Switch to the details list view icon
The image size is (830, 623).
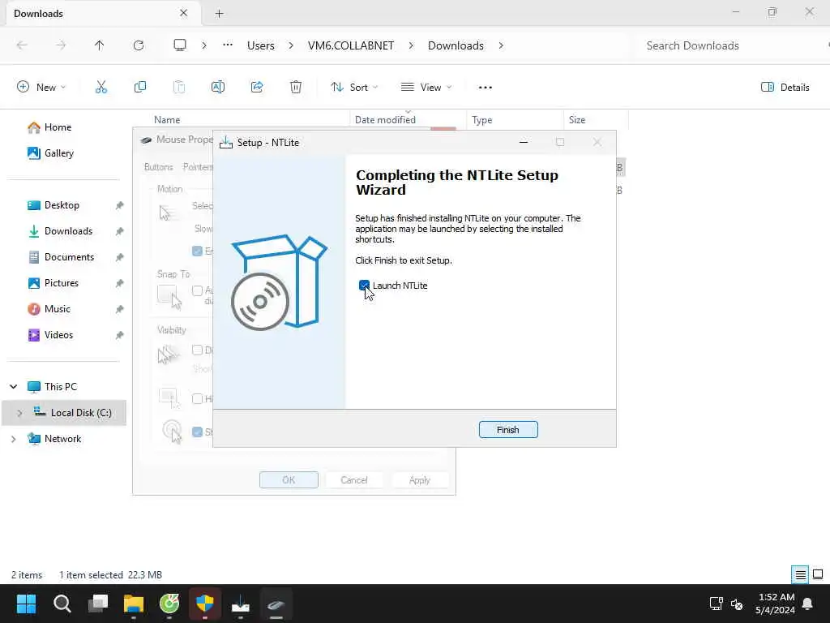[800, 575]
